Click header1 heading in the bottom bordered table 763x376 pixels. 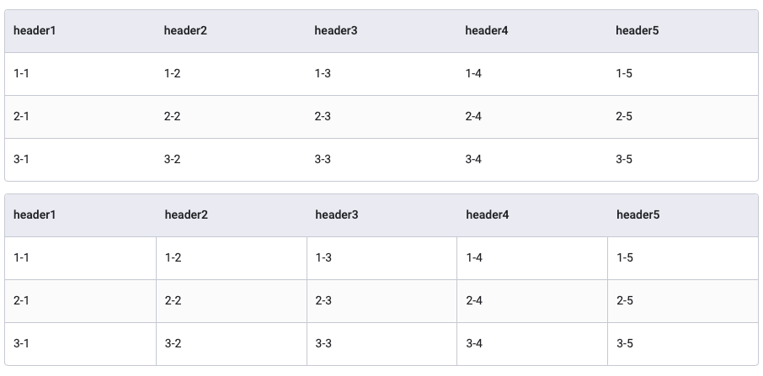35,215
